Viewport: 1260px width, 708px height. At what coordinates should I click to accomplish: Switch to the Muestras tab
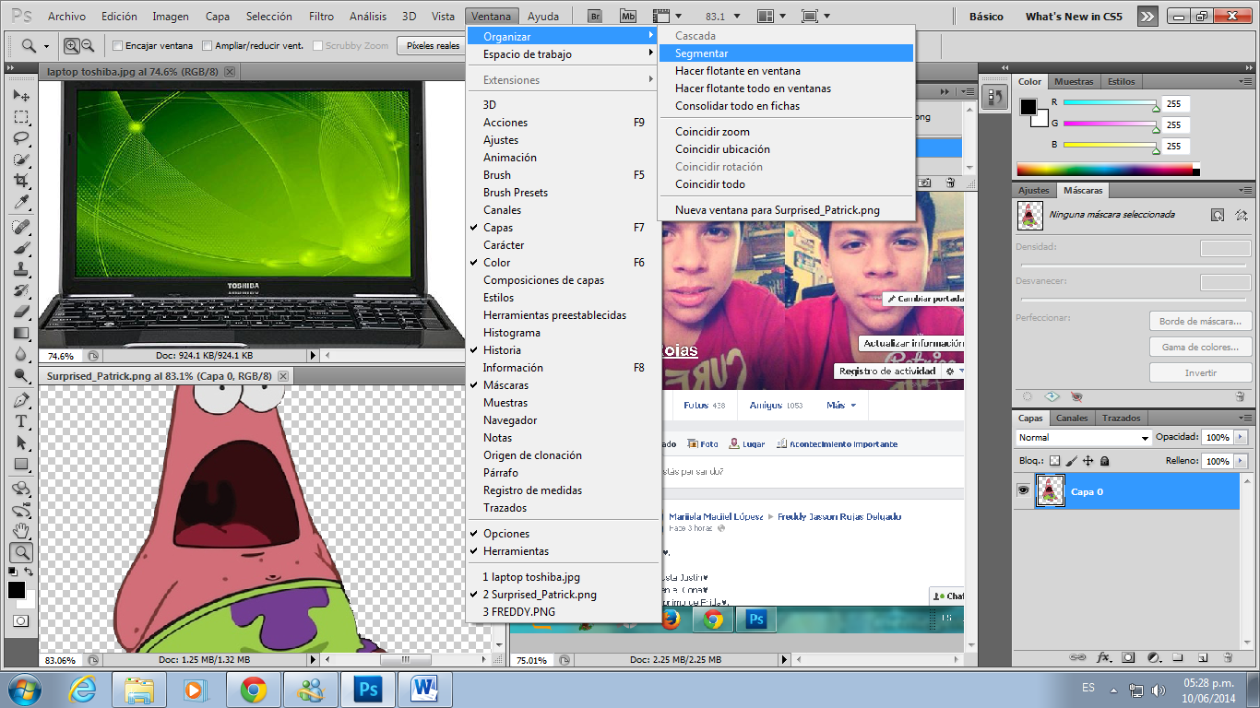point(1074,81)
